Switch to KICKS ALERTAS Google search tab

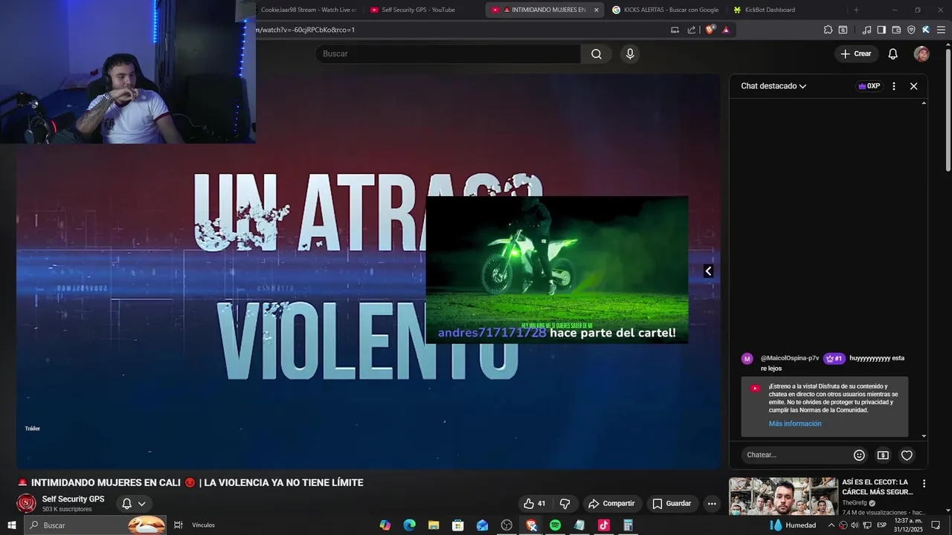coord(665,10)
